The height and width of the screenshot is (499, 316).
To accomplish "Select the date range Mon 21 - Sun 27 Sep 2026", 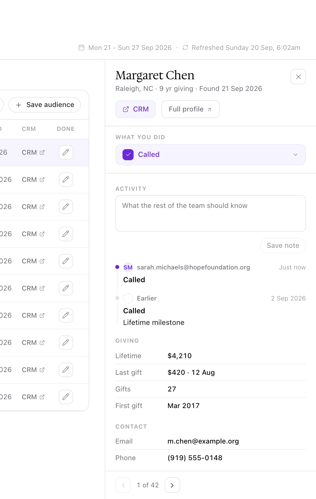I will tap(130, 48).
